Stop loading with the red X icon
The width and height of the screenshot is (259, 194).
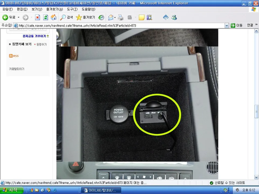click(x=38, y=17)
